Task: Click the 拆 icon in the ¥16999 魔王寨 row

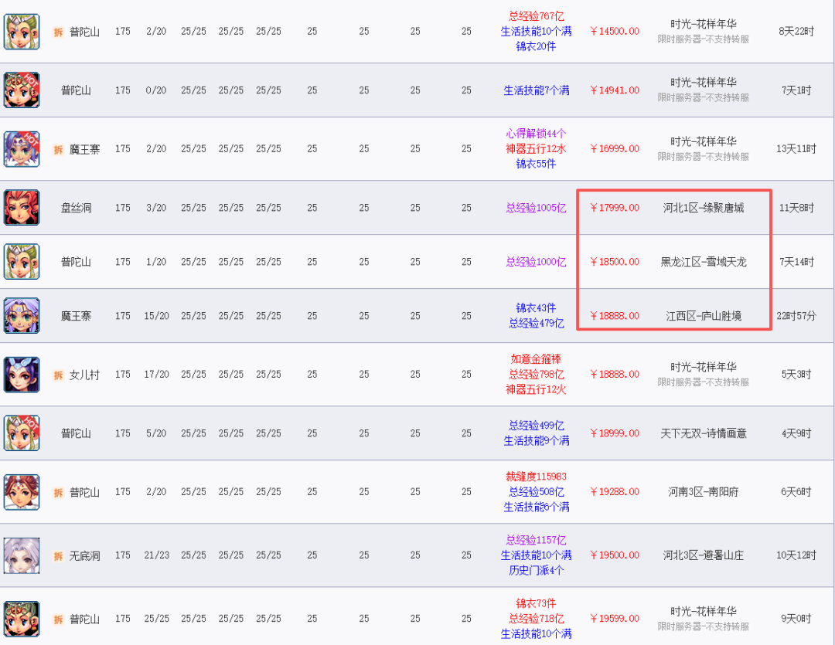Action: [58, 149]
